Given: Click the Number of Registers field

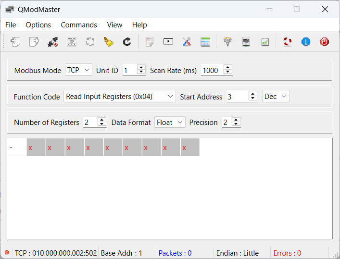Looking at the screenshot, I should (x=90, y=122).
